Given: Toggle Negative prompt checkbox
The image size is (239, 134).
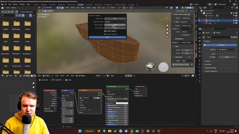Looking at the screenshot, I should (x=176, y=39).
